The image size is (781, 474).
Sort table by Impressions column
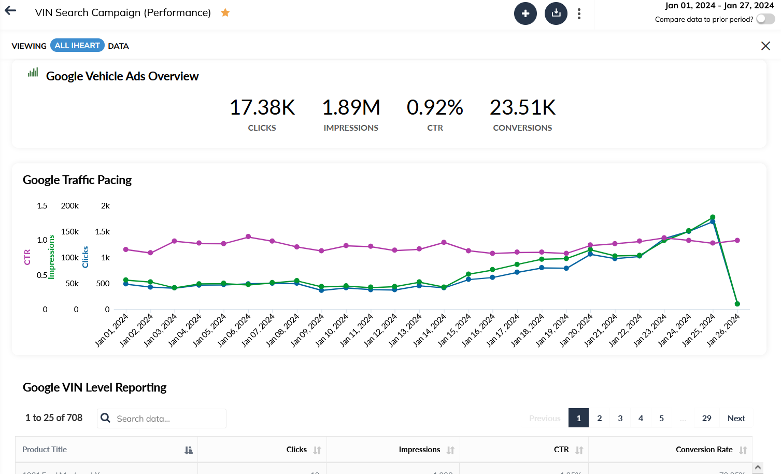(450, 450)
